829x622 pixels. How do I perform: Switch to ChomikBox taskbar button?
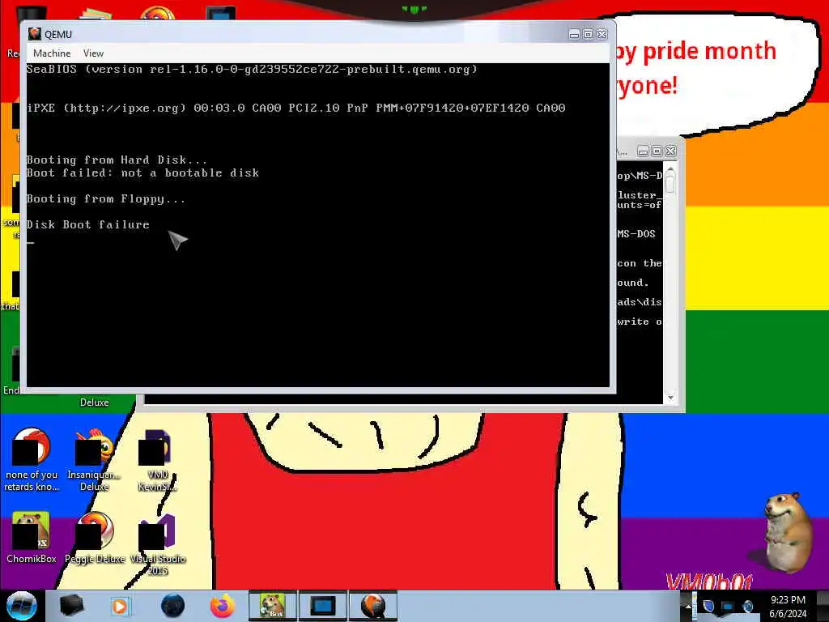pyautogui.click(x=273, y=606)
